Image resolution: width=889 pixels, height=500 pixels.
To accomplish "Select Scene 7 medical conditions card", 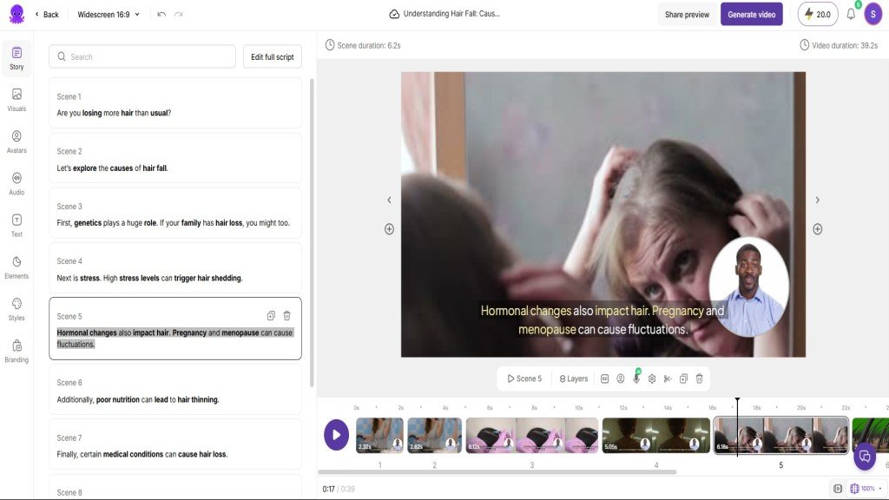I will (175, 445).
